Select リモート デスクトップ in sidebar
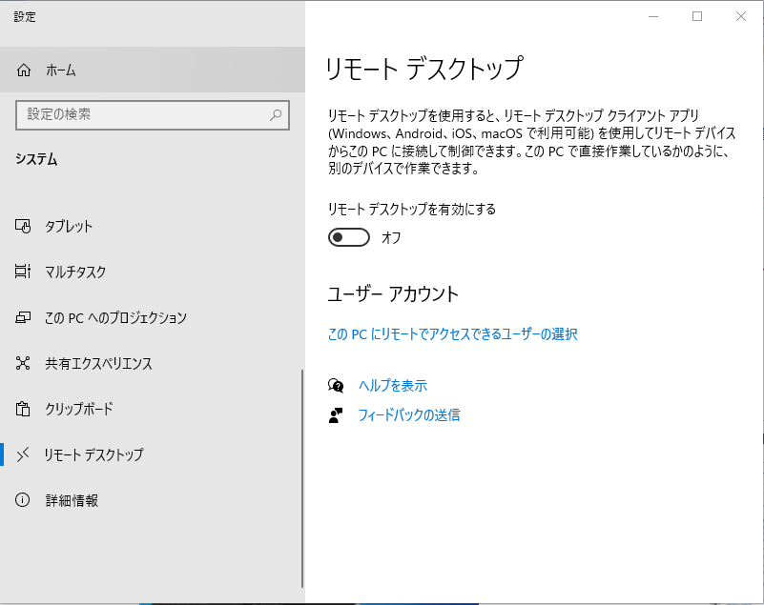 (x=151, y=454)
